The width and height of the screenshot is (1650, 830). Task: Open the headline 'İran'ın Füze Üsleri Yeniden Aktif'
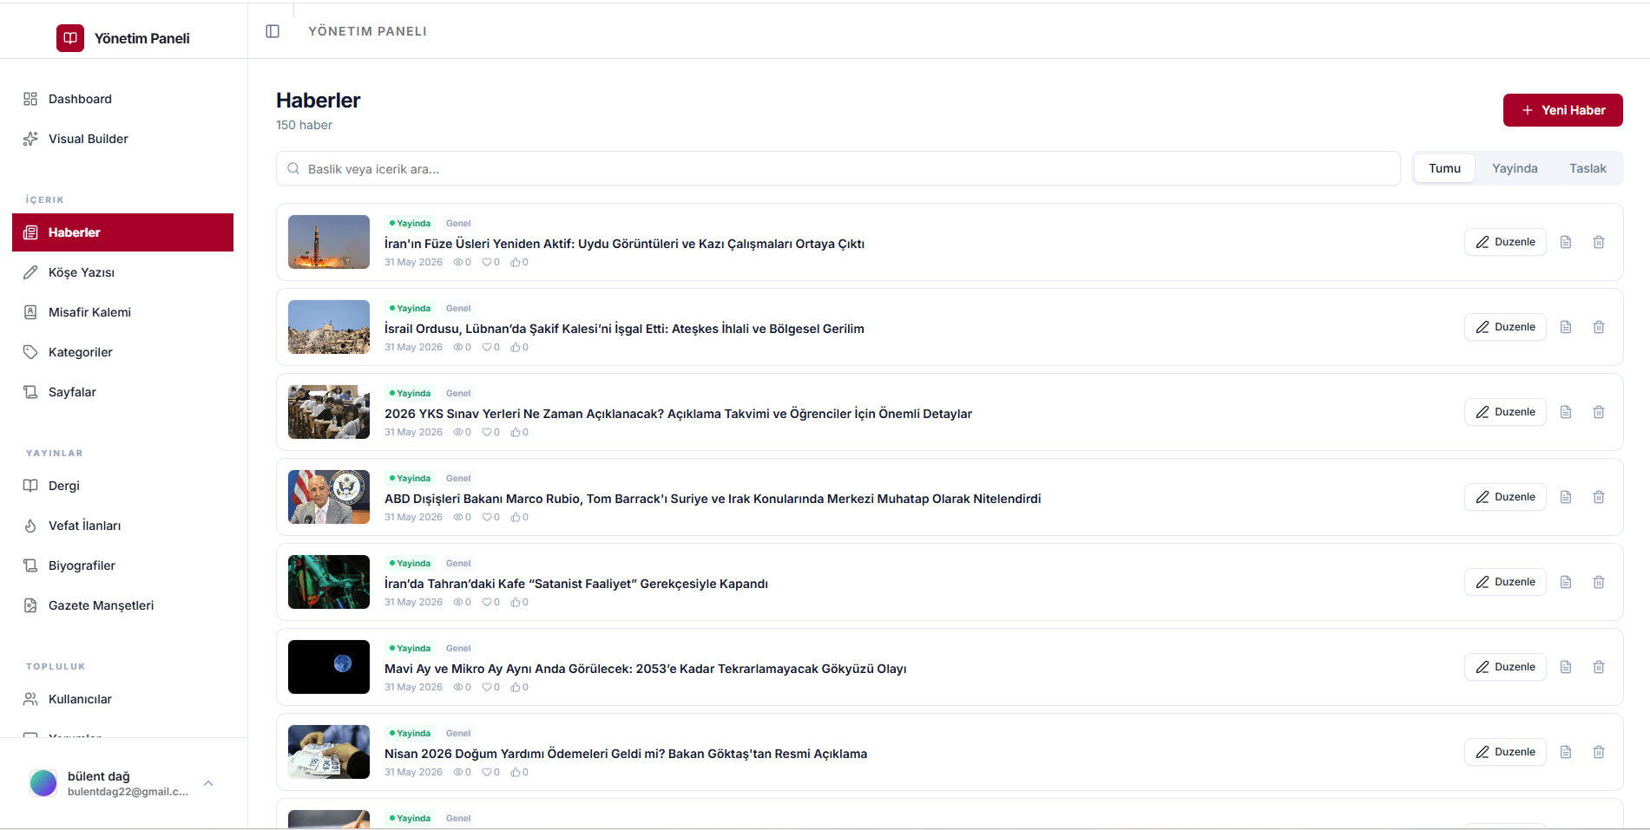tap(624, 244)
